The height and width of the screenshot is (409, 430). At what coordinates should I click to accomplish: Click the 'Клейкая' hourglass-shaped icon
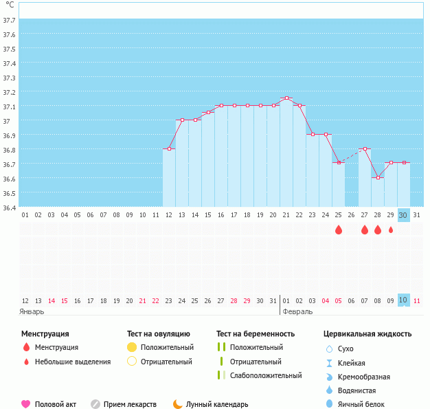pos(329,363)
